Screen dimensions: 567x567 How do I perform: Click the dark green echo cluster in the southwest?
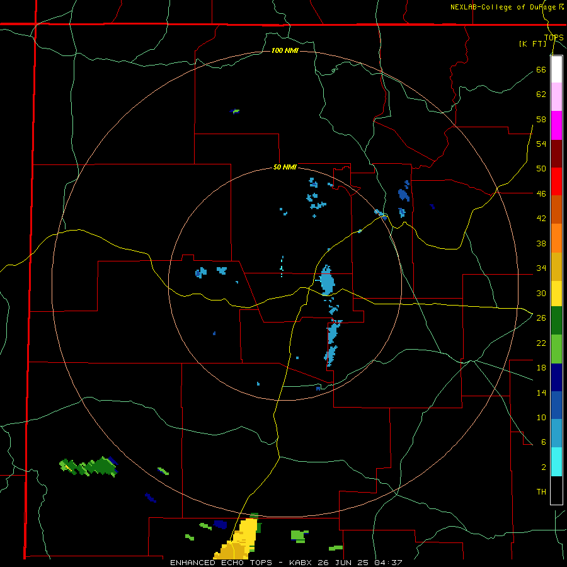[x=89, y=467]
